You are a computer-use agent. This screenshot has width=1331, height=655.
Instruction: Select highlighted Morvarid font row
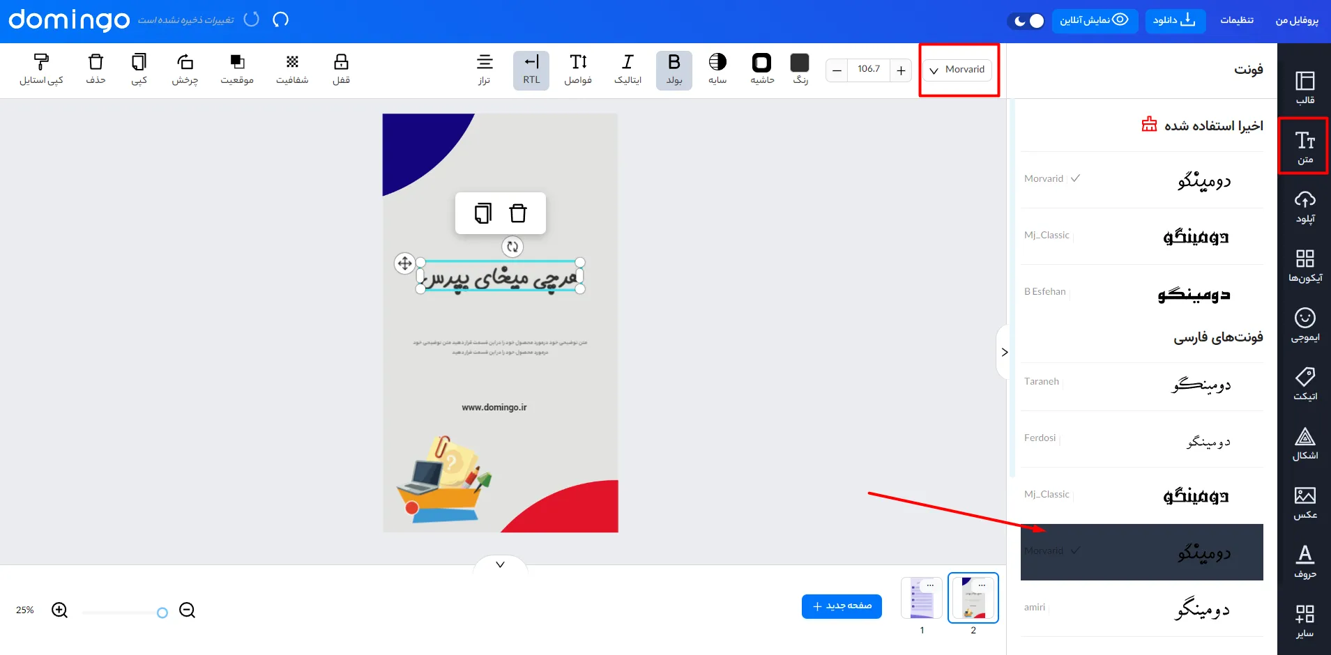point(1142,552)
